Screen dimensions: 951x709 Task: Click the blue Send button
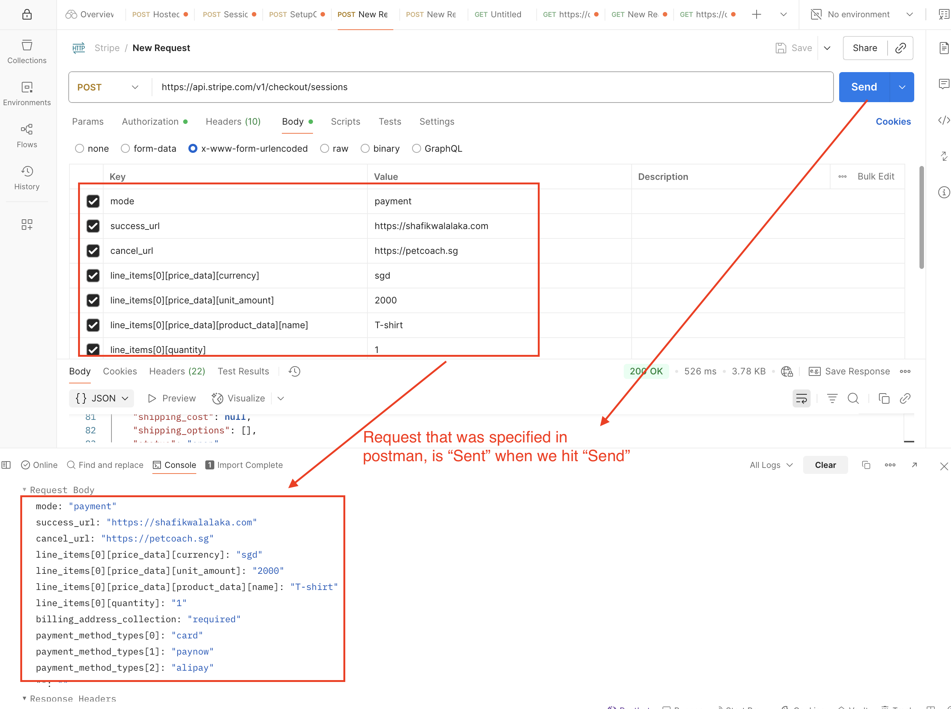(864, 87)
